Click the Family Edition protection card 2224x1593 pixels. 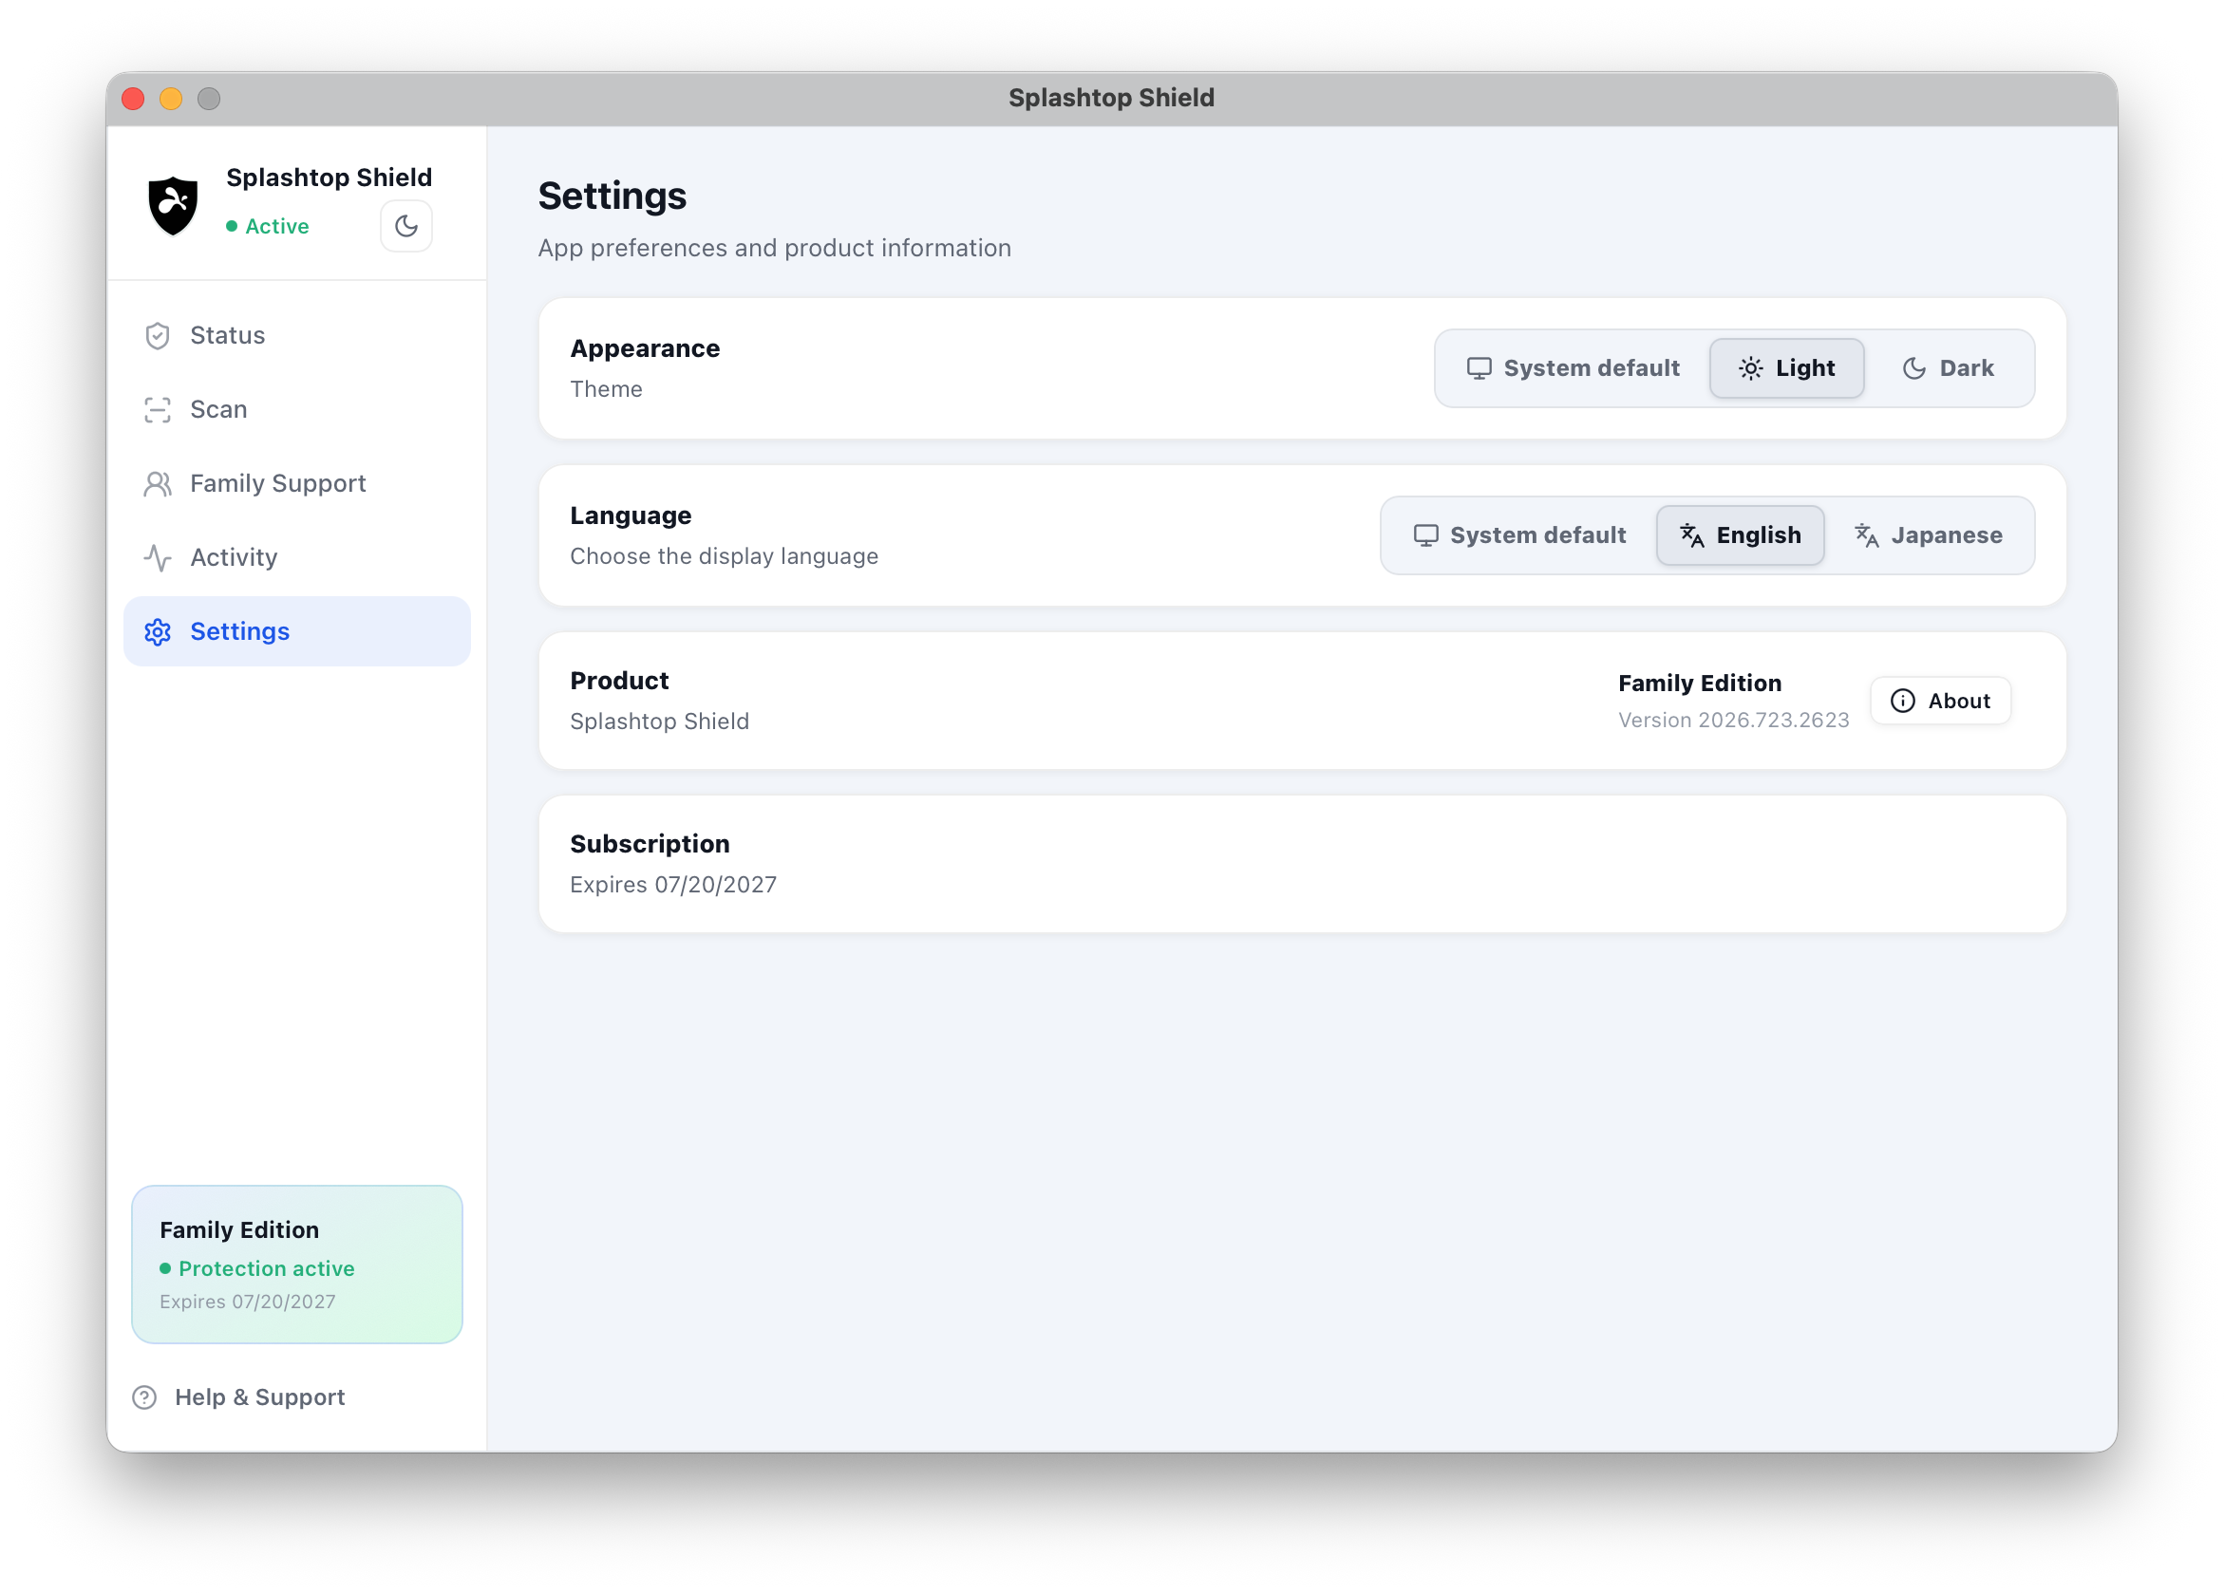tap(296, 1264)
